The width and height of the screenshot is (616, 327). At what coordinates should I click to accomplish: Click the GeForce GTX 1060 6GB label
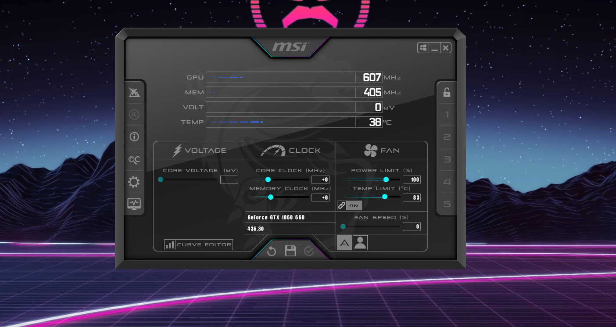(276, 217)
